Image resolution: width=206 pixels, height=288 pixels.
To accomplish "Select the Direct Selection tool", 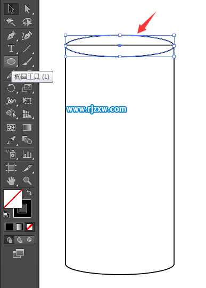I will click(27, 9).
